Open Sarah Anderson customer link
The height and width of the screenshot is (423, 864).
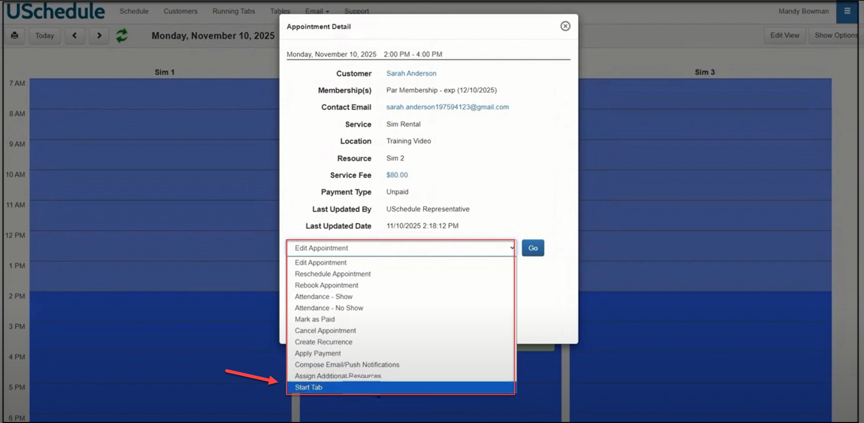coord(411,73)
